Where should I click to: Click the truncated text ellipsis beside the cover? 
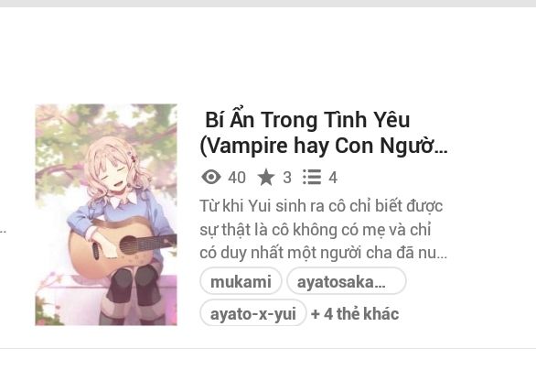click(x=3, y=232)
